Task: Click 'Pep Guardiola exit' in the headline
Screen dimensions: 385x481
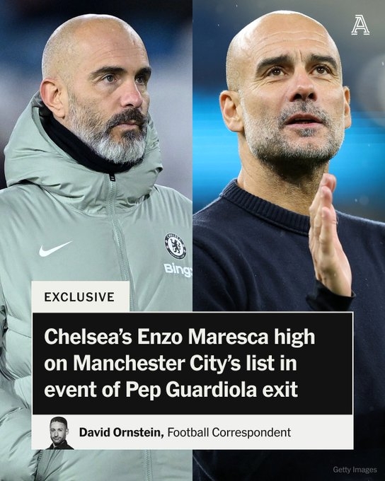Action: (212, 390)
